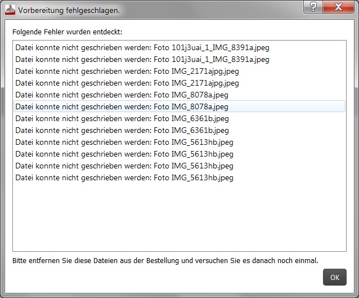Screen dimensions: 359x298
Task: Select the highlighted IMG_8078a.jpeg error row
Action: [179, 106]
